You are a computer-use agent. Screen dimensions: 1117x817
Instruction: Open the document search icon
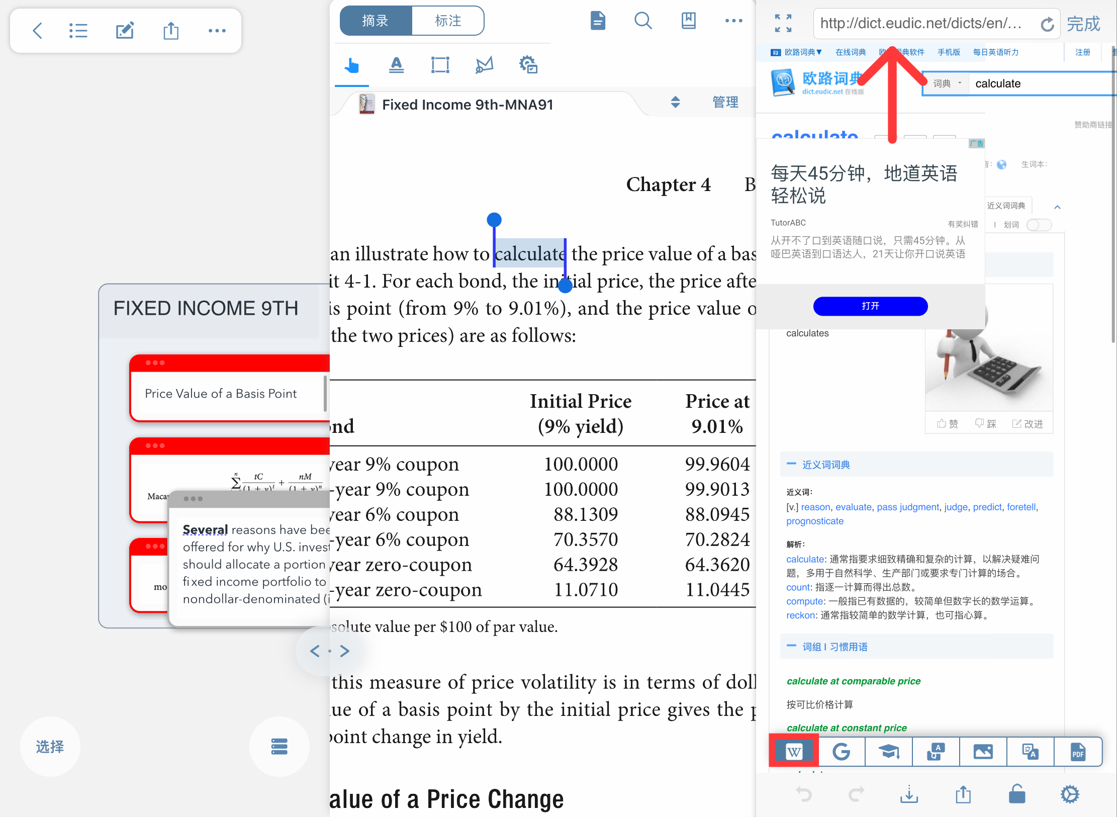tap(642, 21)
